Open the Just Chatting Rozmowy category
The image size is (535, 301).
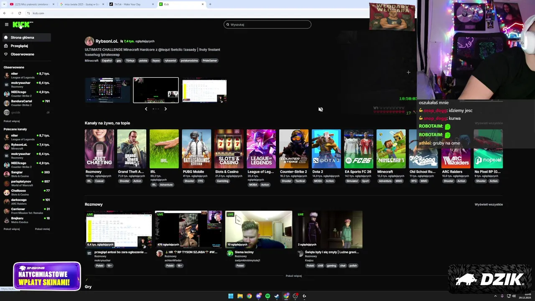(99, 149)
